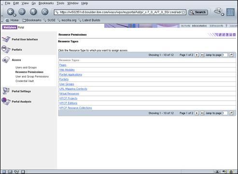The width and height of the screenshot is (238, 174).
Task: Click the browser Forward button
Action: [x=22, y=12]
